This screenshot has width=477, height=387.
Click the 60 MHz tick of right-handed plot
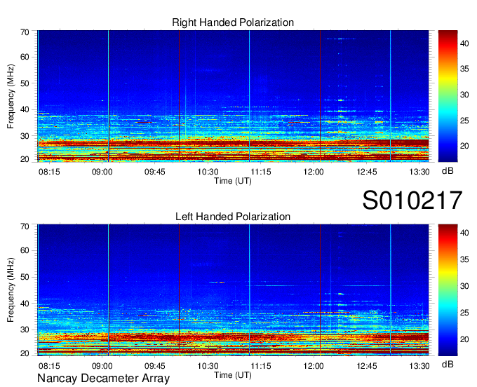tap(25, 57)
